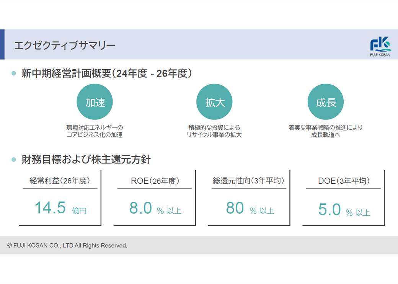Select the 経常利益(26年度) box label
Screen dimensions: 398x284
[x=60, y=181]
